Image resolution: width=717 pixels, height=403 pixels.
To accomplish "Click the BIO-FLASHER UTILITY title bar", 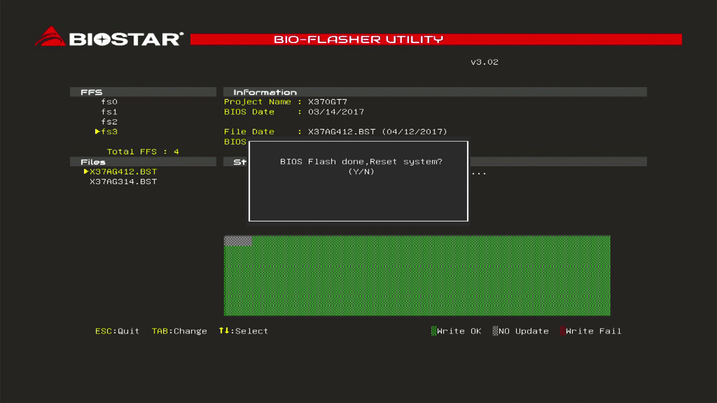I will point(436,39).
